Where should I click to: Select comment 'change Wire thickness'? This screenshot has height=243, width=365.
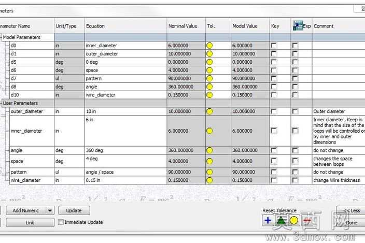339,180
